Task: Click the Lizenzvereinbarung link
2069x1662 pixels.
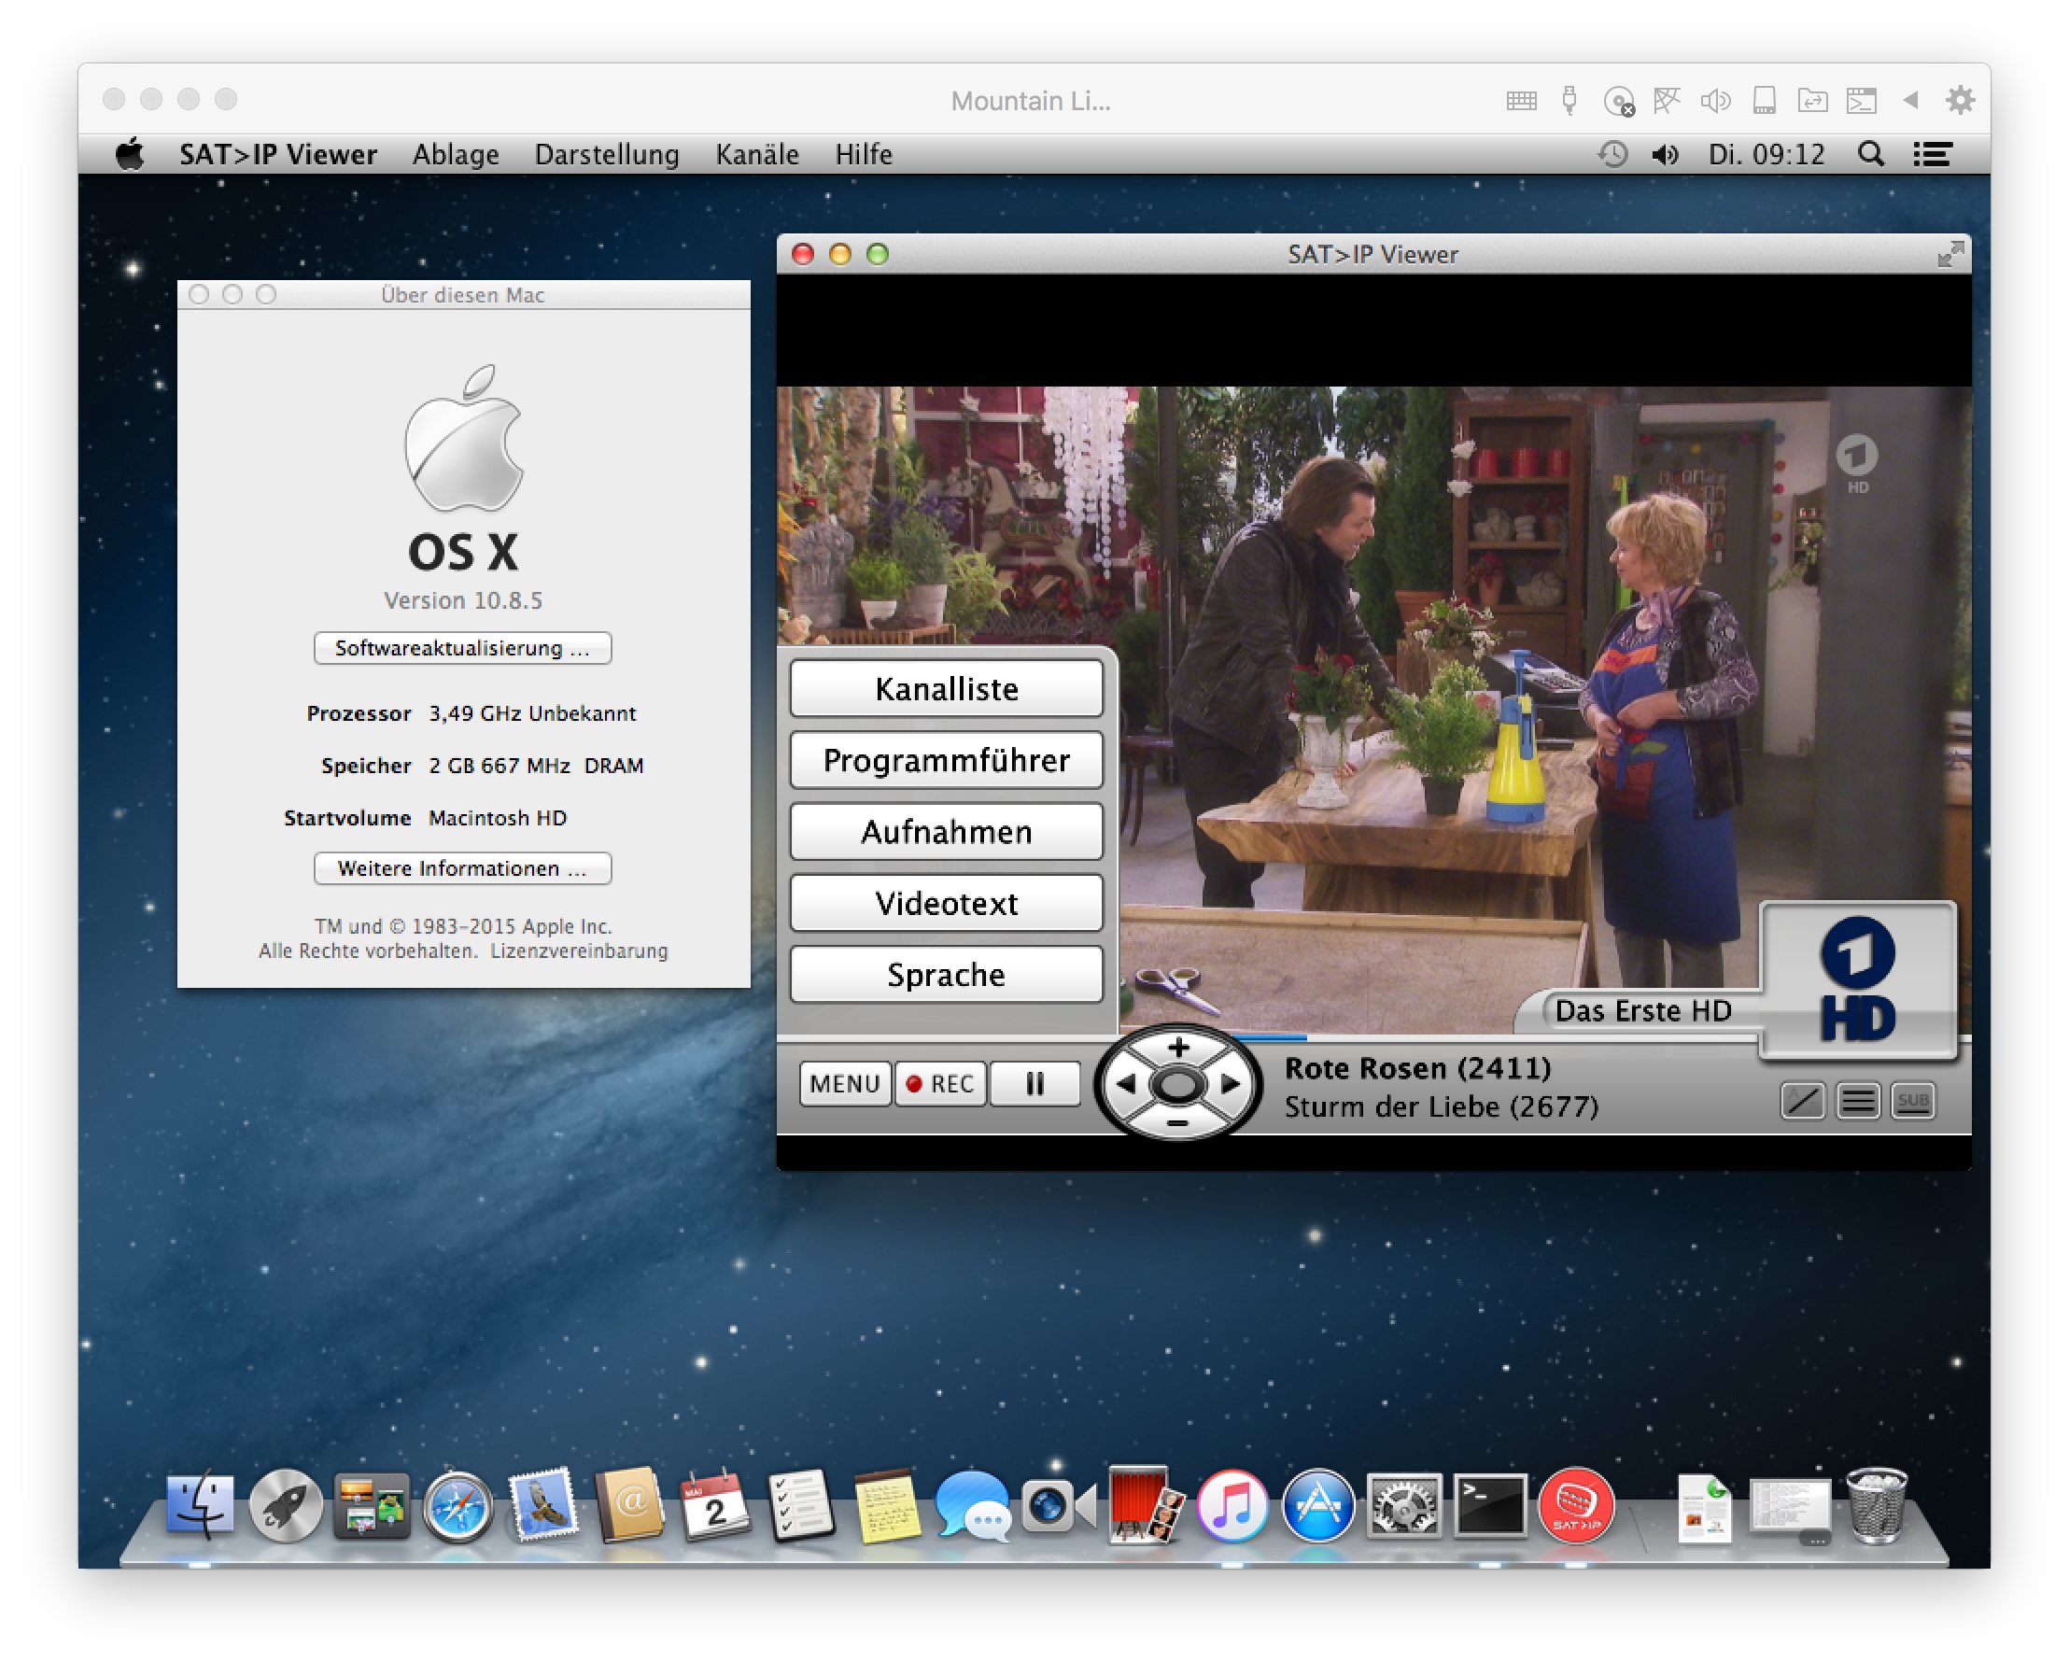Action: coord(579,951)
